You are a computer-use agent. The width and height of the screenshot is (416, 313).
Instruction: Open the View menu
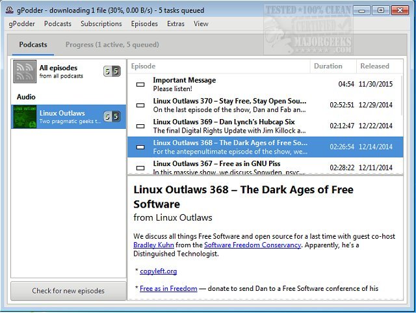(201, 23)
